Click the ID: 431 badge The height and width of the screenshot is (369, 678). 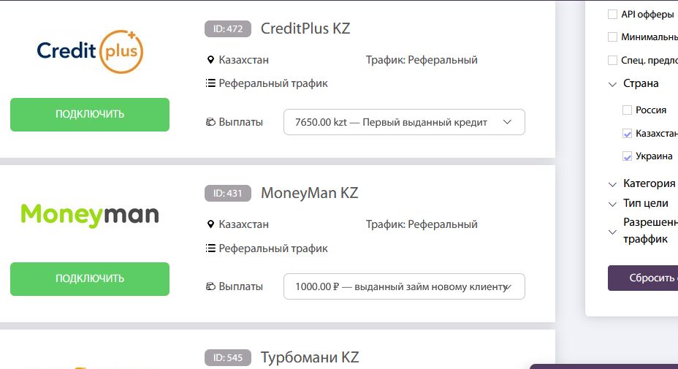click(x=227, y=194)
